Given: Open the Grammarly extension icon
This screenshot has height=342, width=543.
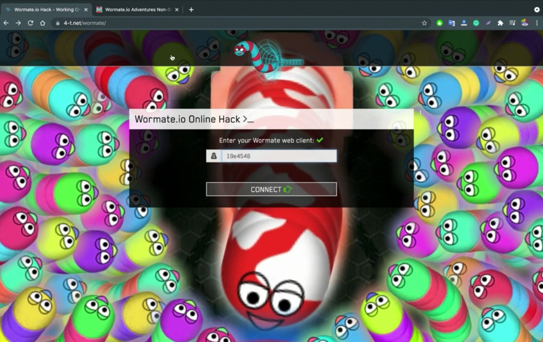Looking at the screenshot, I should tap(476, 23).
